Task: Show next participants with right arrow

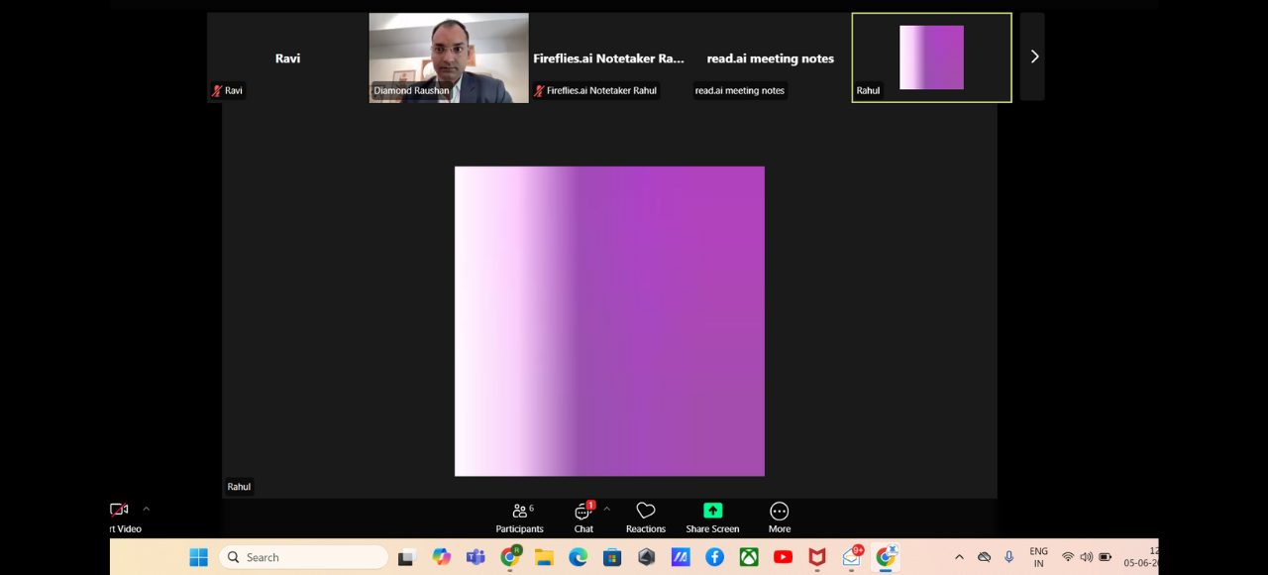Action: tap(1033, 57)
